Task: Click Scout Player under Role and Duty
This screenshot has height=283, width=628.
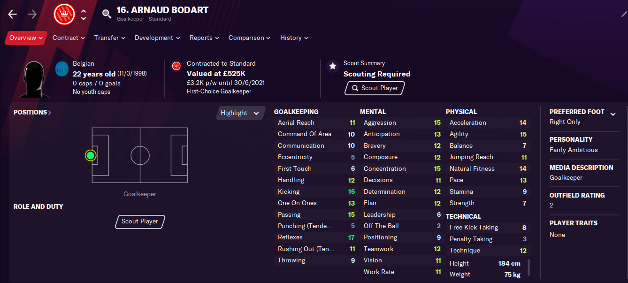Action: point(140,222)
